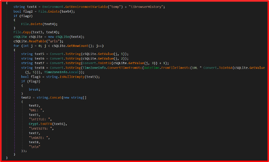Viewport: 269px width, 162px height.
Task: Click the Exists method in File.Exists
Action: 54,11
